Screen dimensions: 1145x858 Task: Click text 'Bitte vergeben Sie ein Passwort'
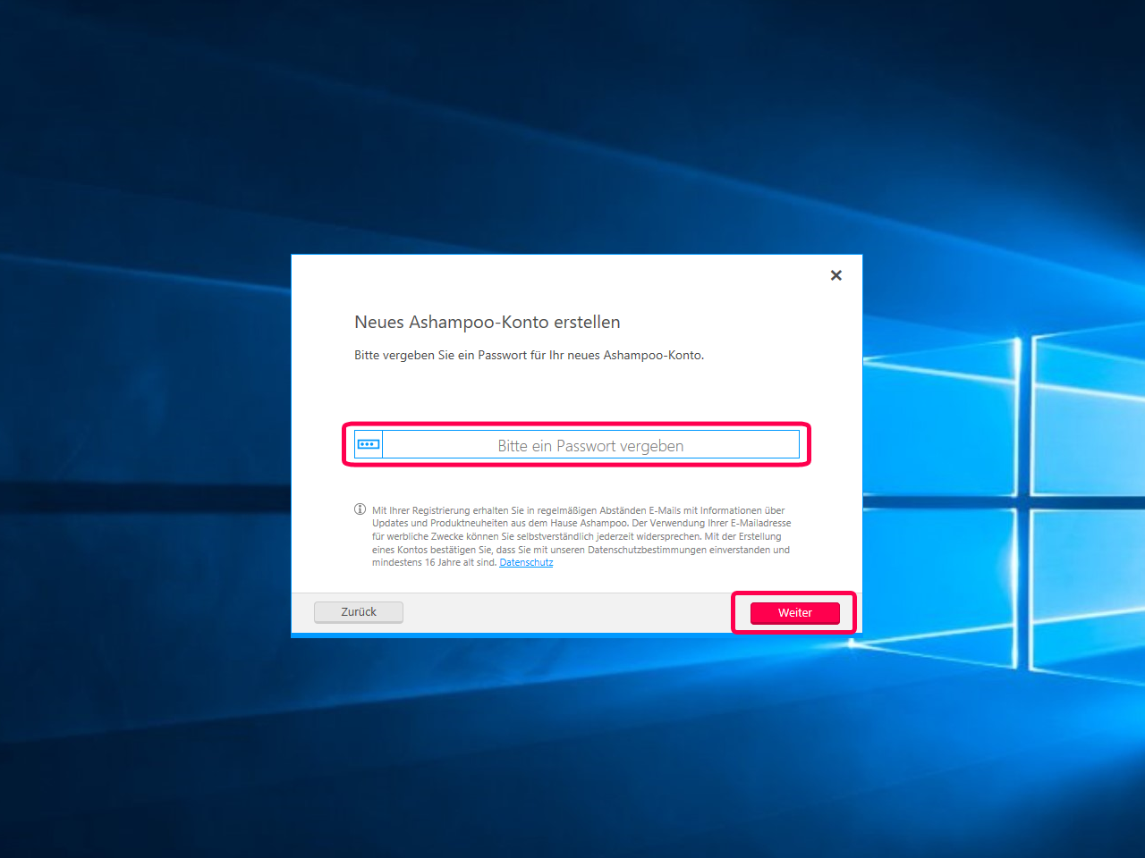point(441,355)
